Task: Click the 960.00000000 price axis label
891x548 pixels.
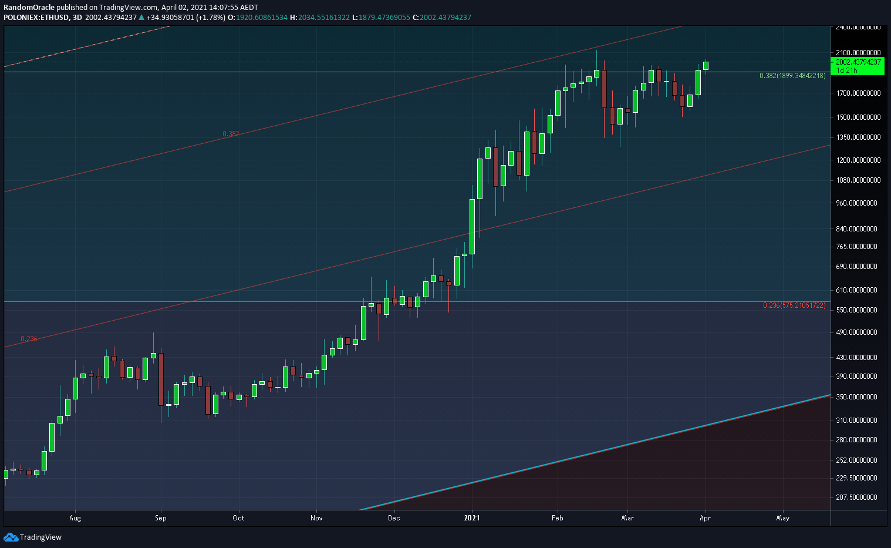Action: coord(856,203)
